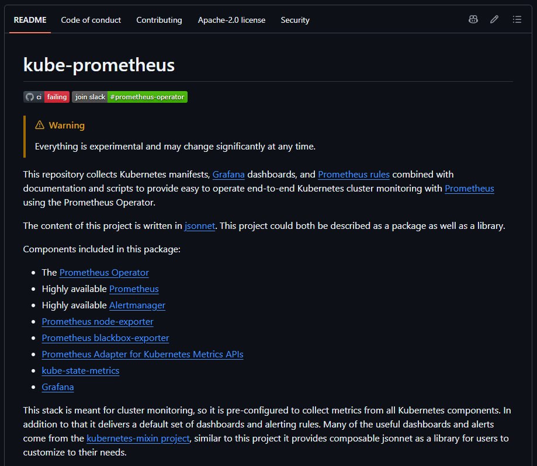Open the jsonnet link
This screenshot has height=466, width=537.
pos(200,226)
